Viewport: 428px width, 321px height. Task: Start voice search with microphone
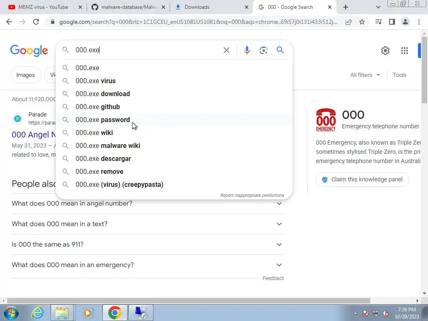247,50
